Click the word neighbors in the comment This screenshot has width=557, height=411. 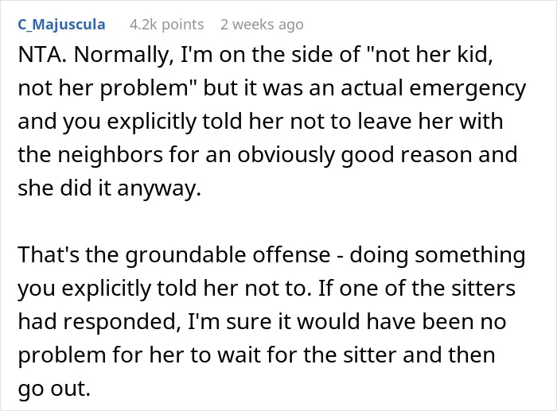(110, 155)
